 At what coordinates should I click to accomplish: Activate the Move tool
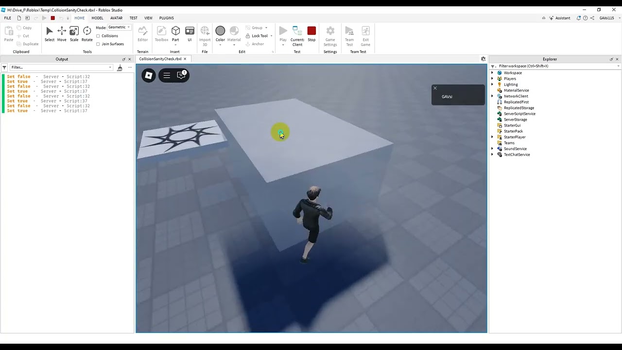pyautogui.click(x=62, y=34)
